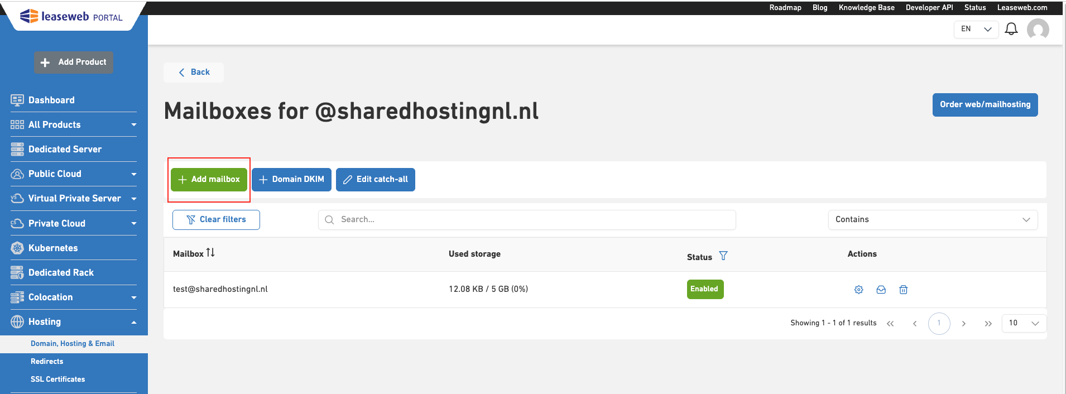This screenshot has height=394, width=1066.
Task: Go to first page of results
Action: pyautogui.click(x=890, y=324)
